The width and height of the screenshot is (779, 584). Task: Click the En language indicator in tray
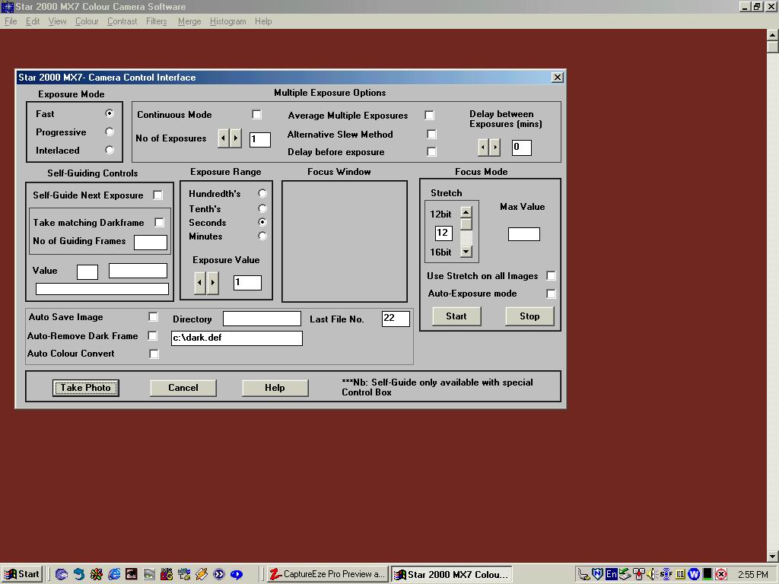coord(612,574)
